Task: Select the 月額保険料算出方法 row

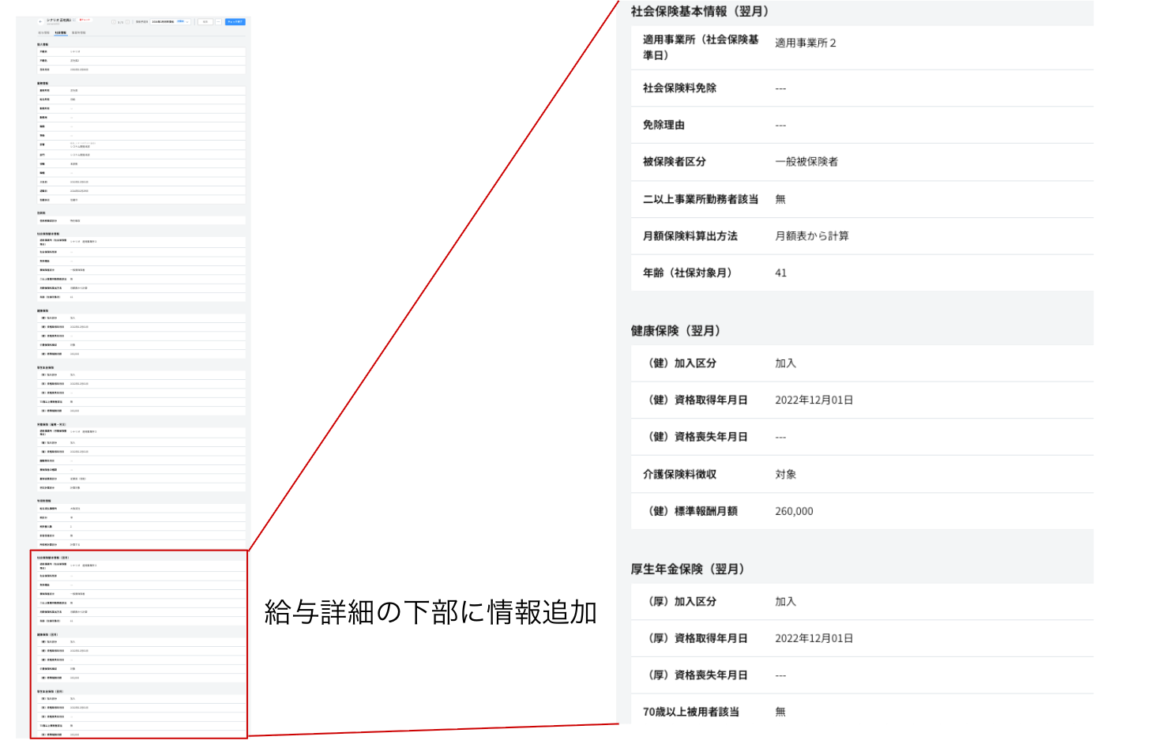Action: tap(861, 236)
